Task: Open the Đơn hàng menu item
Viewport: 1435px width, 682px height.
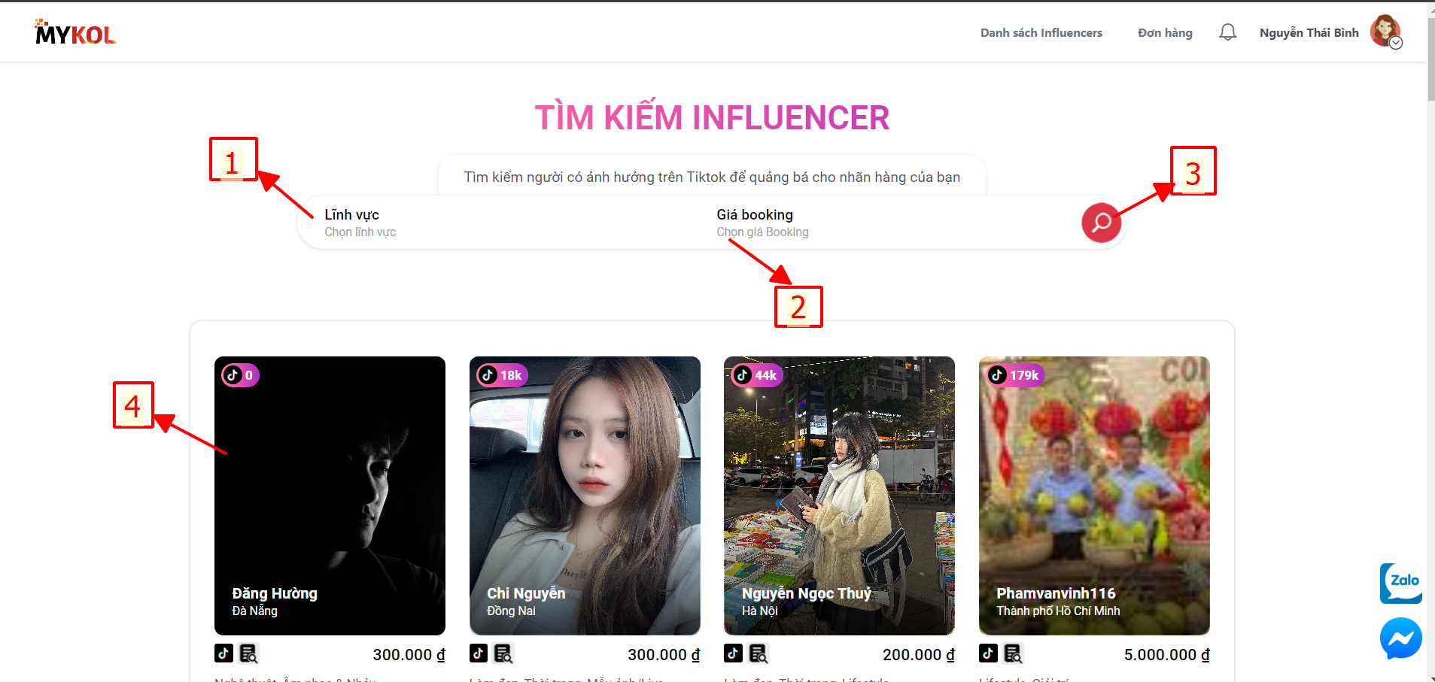Action: tap(1165, 32)
